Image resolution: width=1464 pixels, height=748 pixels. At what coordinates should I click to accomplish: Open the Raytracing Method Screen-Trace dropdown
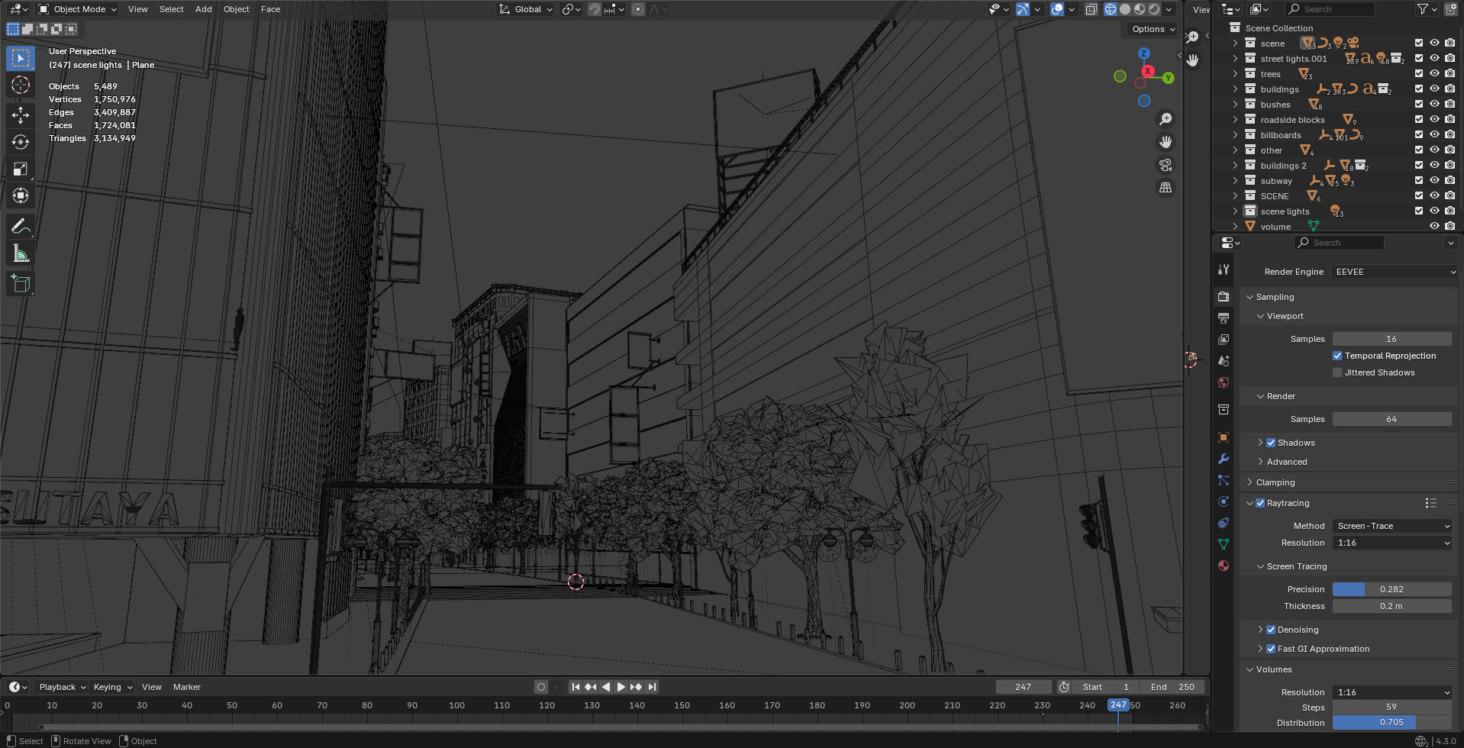[1392, 526]
